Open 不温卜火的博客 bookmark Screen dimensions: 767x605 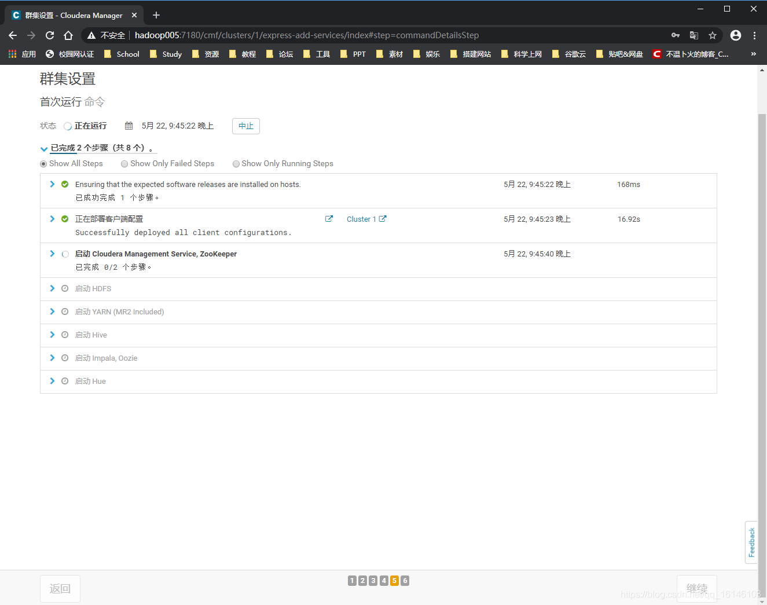(x=691, y=54)
